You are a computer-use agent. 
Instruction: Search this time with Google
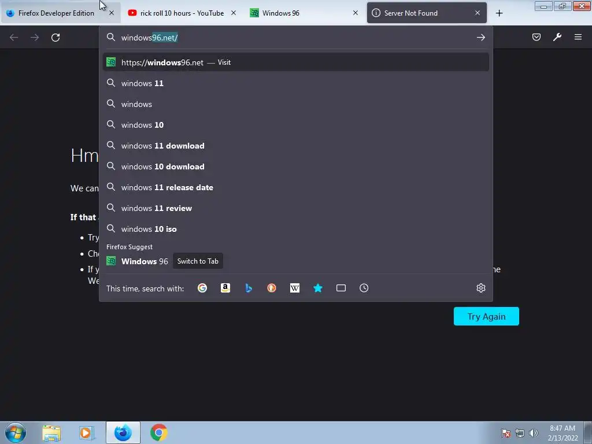202,288
